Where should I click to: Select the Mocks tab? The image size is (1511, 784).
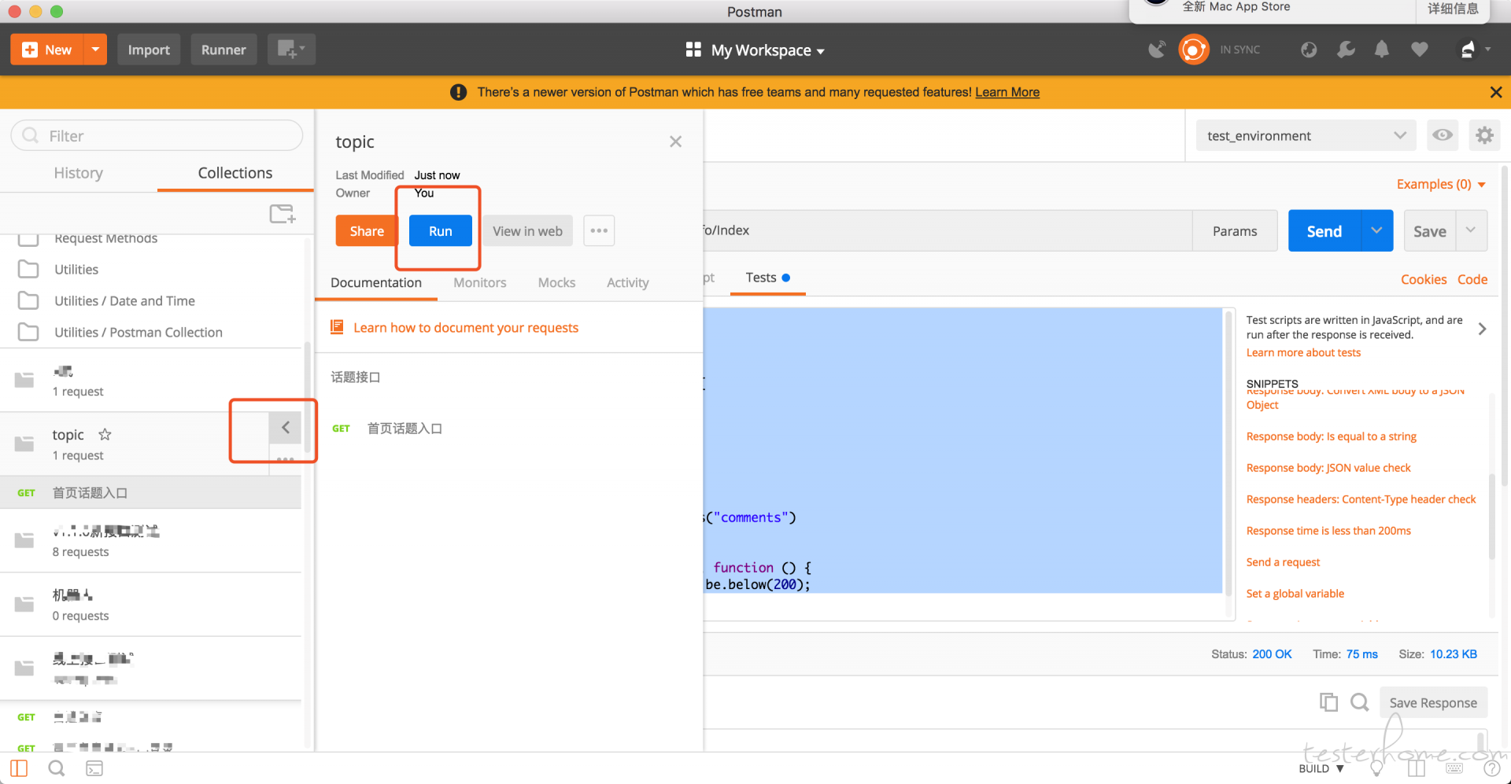coord(556,283)
